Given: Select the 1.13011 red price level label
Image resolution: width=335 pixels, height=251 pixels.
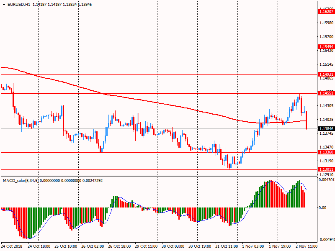Looking at the screenshot, I should tap(326, 169).
